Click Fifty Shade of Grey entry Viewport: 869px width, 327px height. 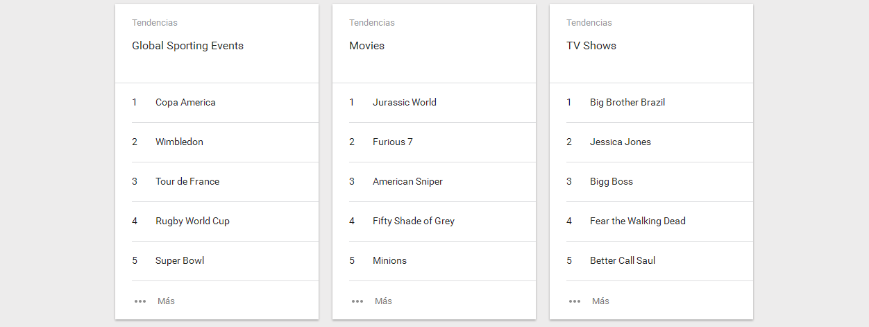click(x=414, y=221)
